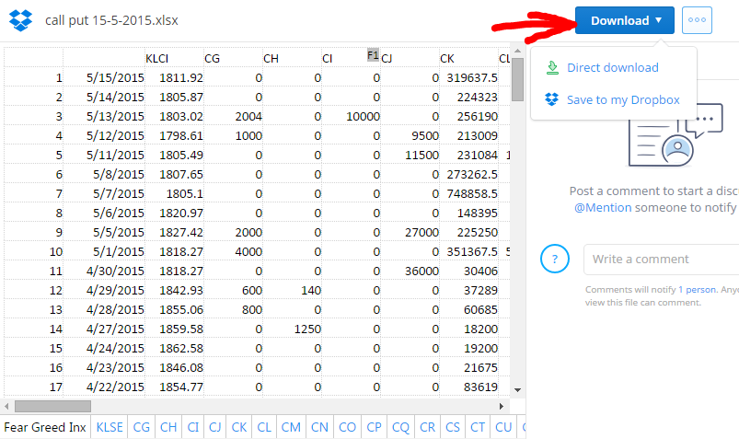Click the green direct download icon
The width and height of the screenshot is (739, 439).
(x=552, y=67)
